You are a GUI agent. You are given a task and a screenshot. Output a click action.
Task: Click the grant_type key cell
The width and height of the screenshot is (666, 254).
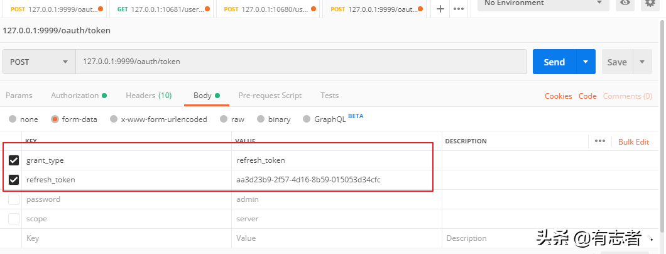point(126,160)
